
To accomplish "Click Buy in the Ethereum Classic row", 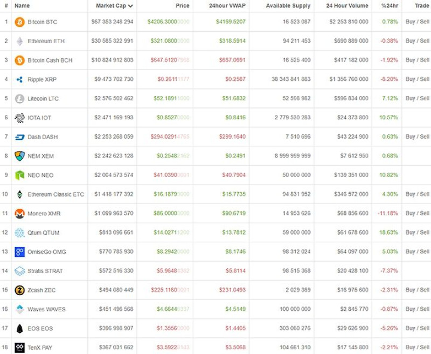I will (x=411, y=194).
